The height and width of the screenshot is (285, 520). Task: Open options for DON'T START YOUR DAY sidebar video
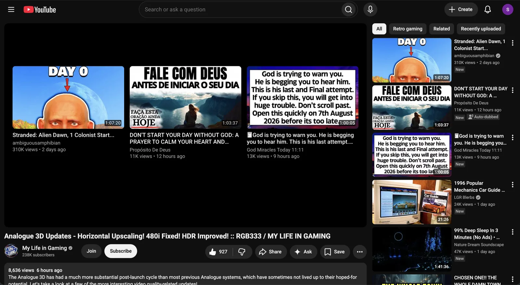[x=513, y=90]
